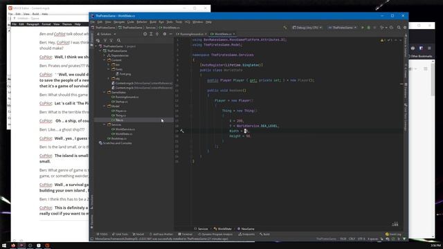Open the Endpoints tool window

pos(246,234)
